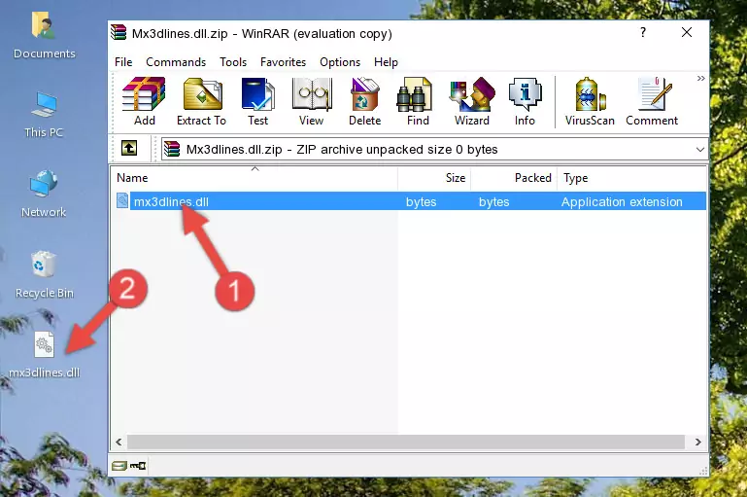
Task: Select the Recycle Bin desktop icon
Action: (x=45, y=275)
